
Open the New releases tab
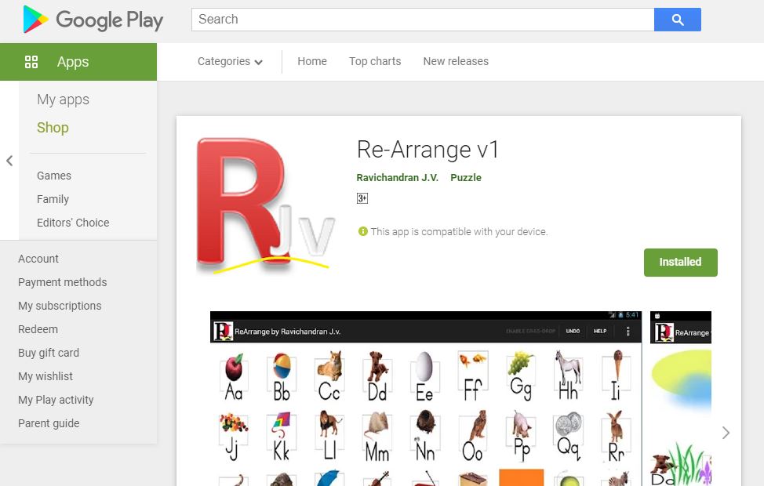[x=456, y=61]
